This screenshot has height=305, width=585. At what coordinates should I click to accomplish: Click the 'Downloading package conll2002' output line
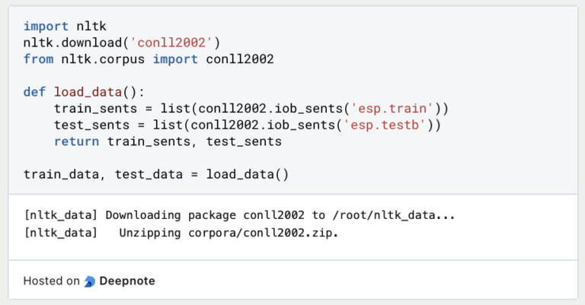(239, 215)
